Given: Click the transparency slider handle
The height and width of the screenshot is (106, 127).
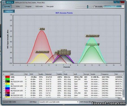Looking at the screenshot, I should pos(87,7).
